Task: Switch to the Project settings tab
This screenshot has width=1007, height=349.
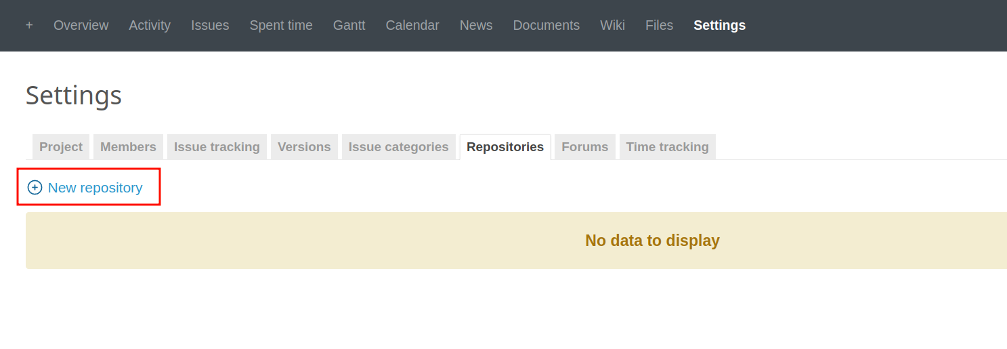Action: pyautogui.click(x=61, y=147)
